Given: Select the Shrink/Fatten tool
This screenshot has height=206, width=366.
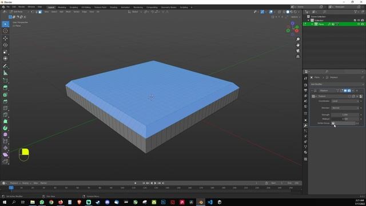Looking at the screenshot, I should click(5, 148).
